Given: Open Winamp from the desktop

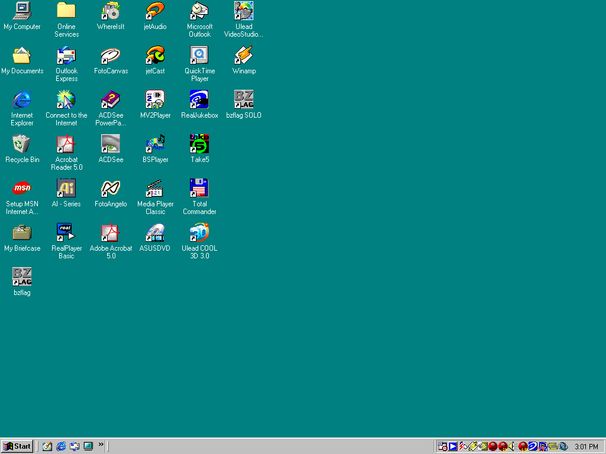Looking at the screenshot, I should click(244, 59).
